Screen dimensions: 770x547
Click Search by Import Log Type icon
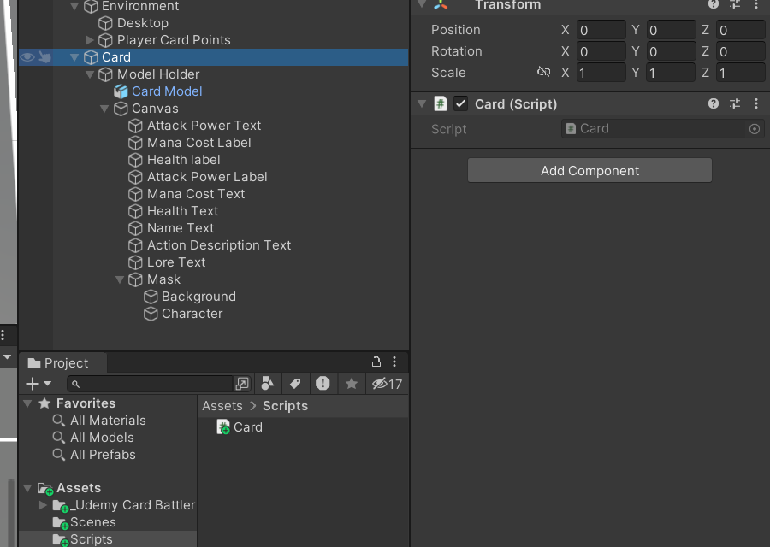(323, 384)
